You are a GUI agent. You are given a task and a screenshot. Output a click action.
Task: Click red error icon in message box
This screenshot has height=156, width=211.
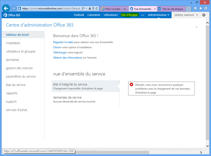pos(131,84)
